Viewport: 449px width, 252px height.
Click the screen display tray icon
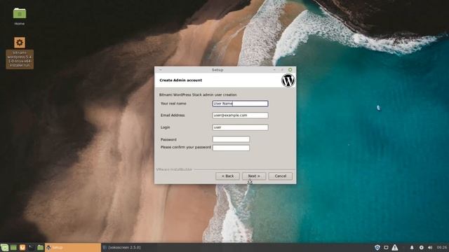click(386, 247)
